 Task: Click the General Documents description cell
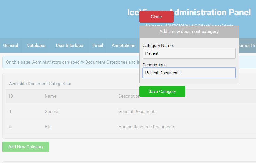(137, 111)
